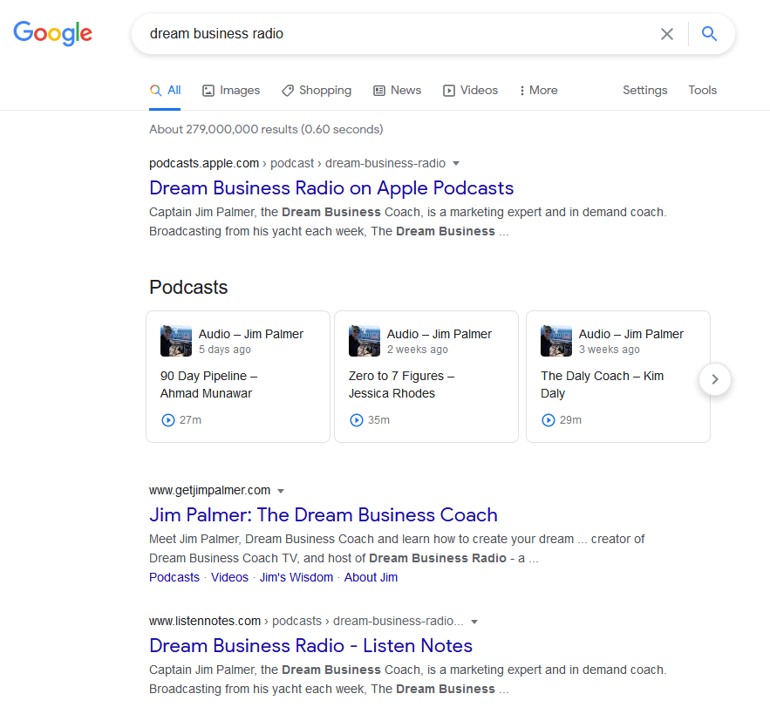
Task: Open the Tools menu
Action: 702,91
